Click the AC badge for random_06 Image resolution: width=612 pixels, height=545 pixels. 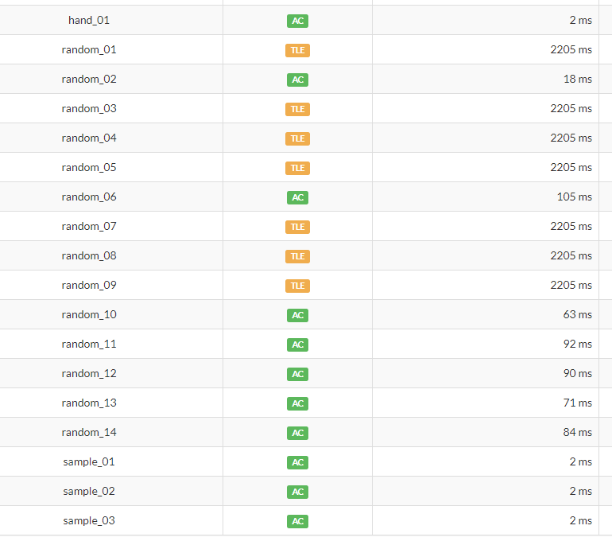point(297,197)
